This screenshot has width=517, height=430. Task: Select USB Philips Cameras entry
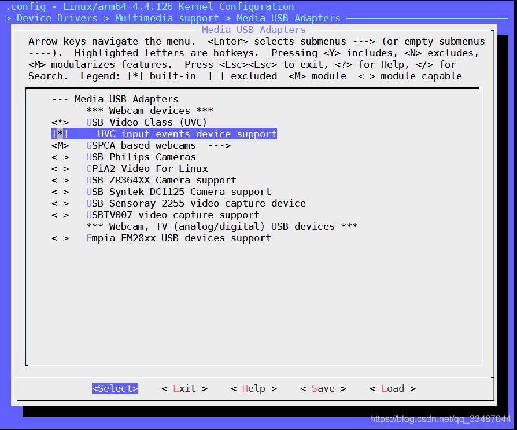pyautogui.click(x=141, y=157)
